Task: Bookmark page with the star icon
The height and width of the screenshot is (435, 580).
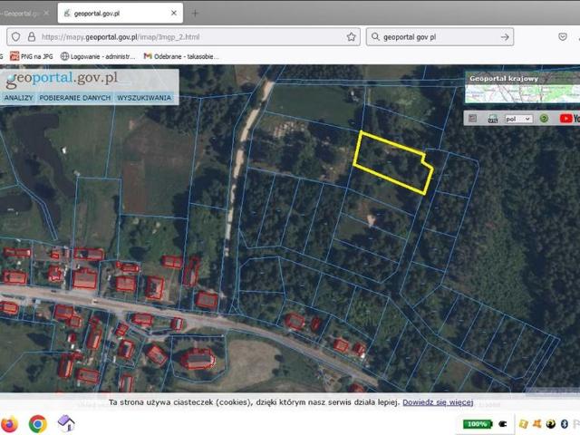Action: (x=352, y=37)
